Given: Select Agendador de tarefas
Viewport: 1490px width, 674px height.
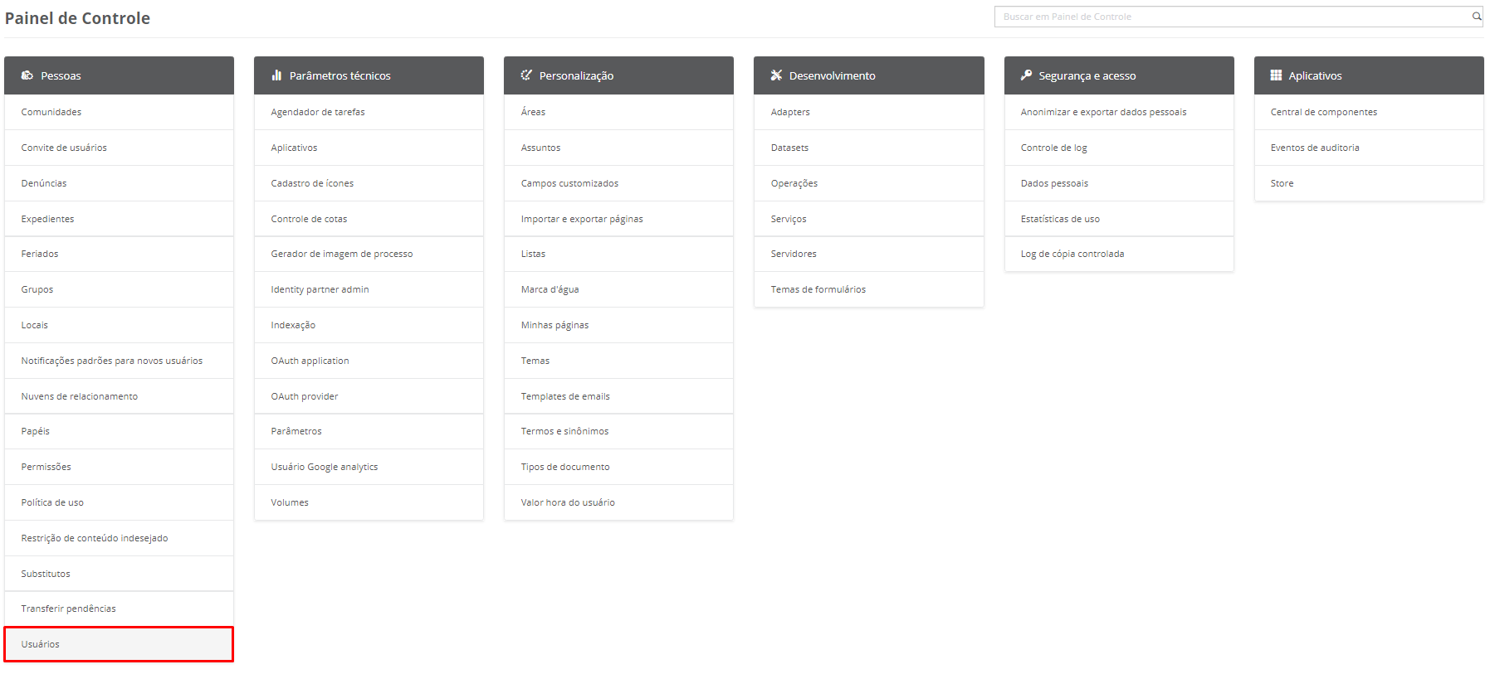Looking at the screenshot, I should tap(318, 112).
